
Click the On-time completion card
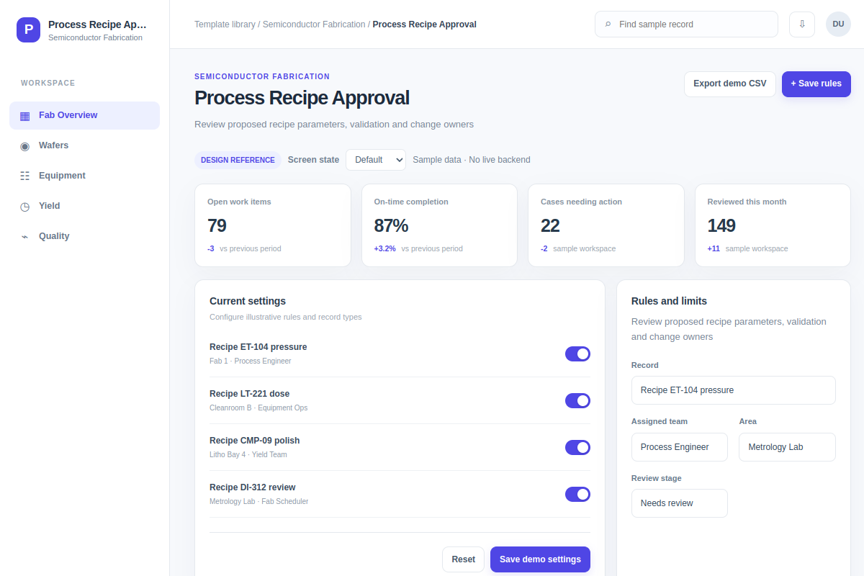tap(439, 225)
